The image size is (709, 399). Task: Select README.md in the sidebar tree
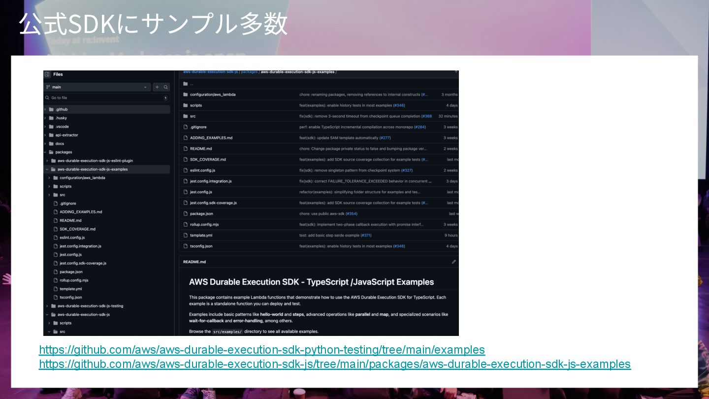[x=70, y=221]
